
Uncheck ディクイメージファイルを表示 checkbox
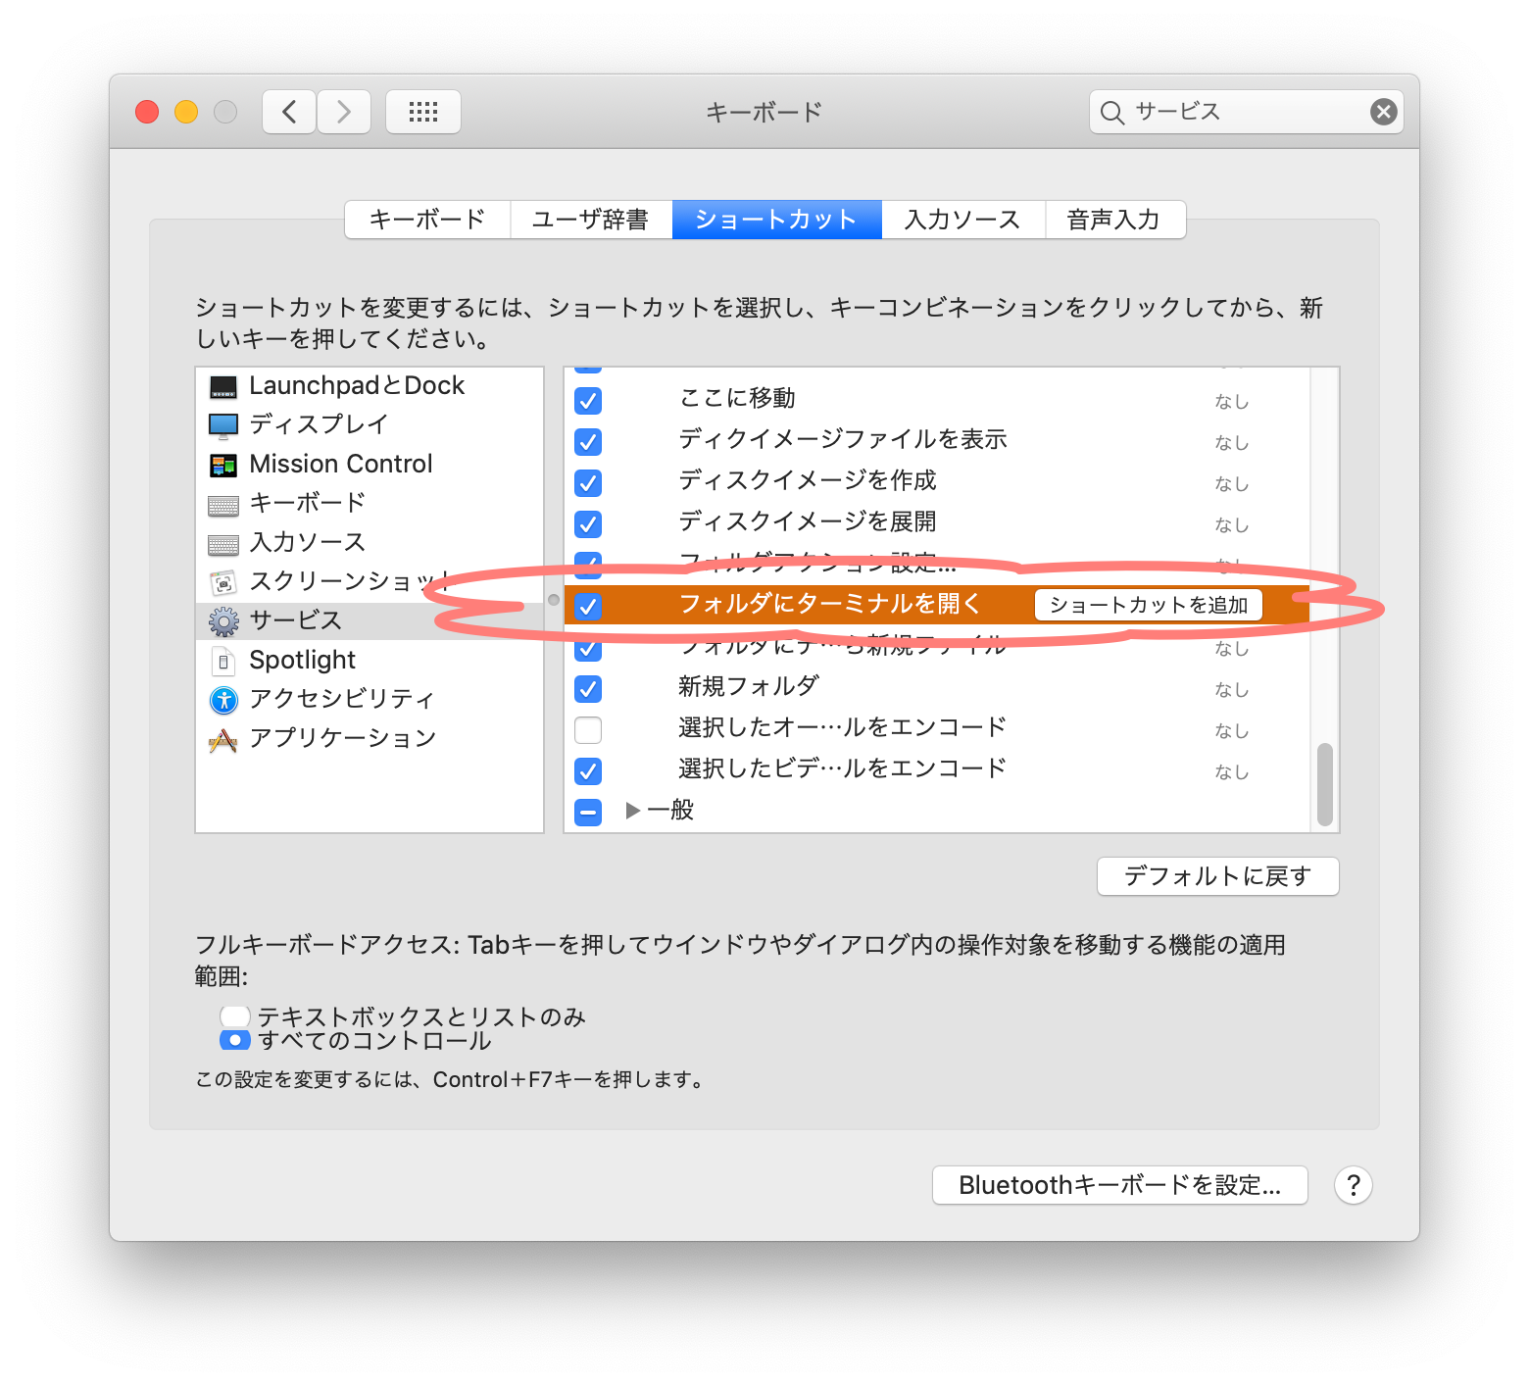(x=588, y=442)
